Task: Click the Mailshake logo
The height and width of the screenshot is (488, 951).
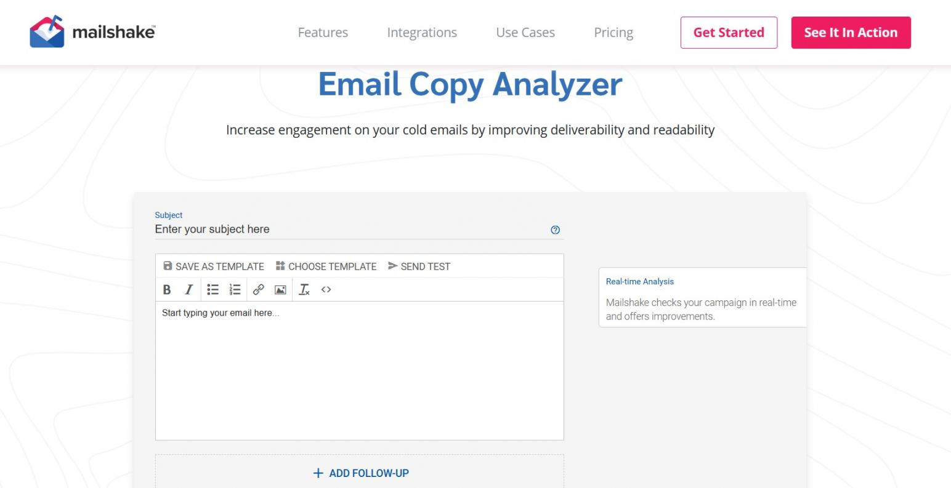Action: click(92, 32)
